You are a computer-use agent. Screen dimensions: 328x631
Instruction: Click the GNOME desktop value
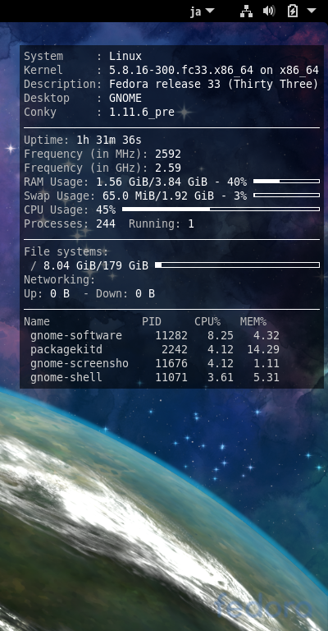[125, 99]
